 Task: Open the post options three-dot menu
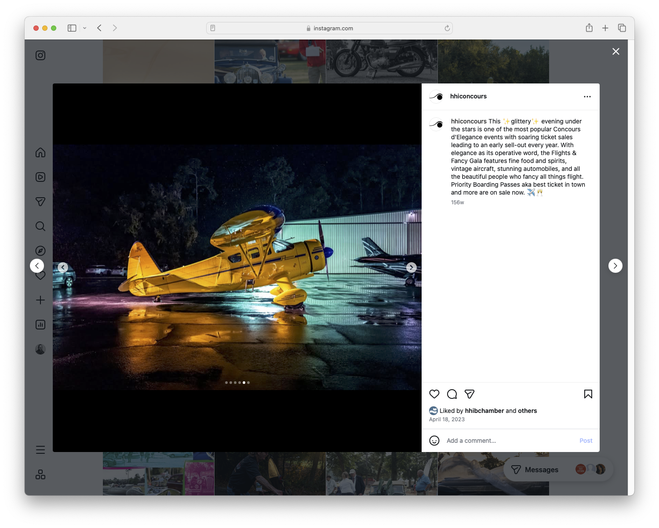(x=587, y=96)
